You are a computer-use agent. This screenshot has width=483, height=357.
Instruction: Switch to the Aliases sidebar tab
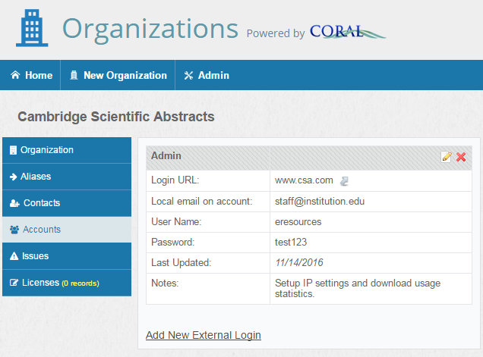(67, 177)
